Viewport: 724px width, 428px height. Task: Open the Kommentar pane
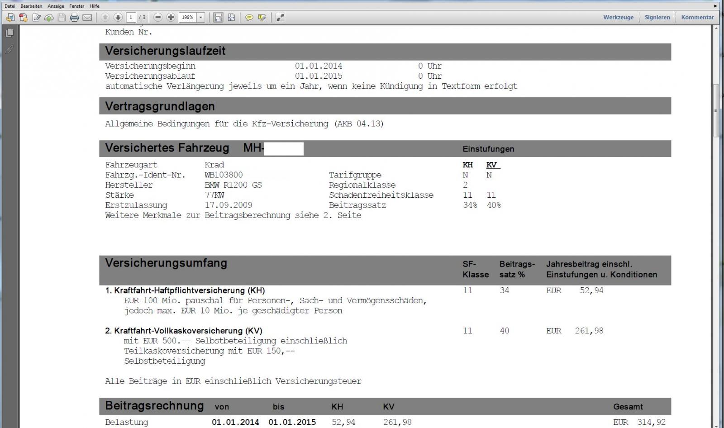tap(697, 17)
